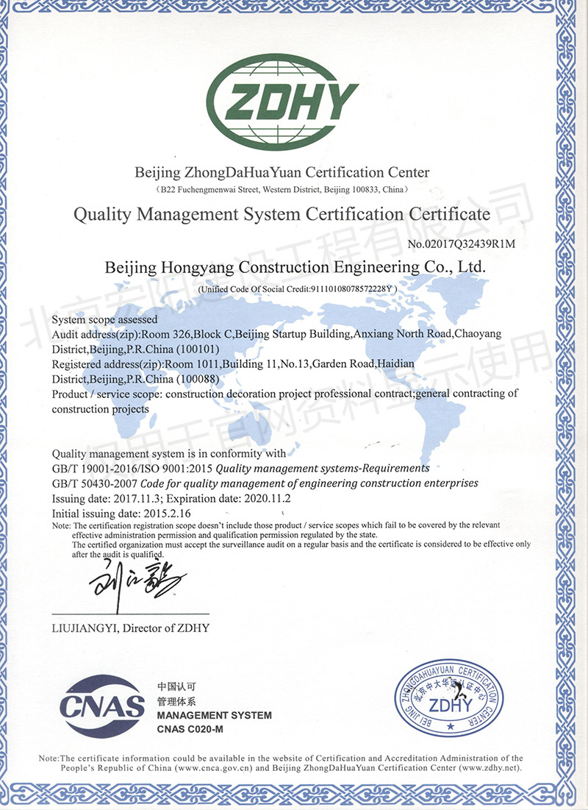Click "after the audit is qualified."
This screenshot has width=588, height=810.
click(x=118, y=554)
